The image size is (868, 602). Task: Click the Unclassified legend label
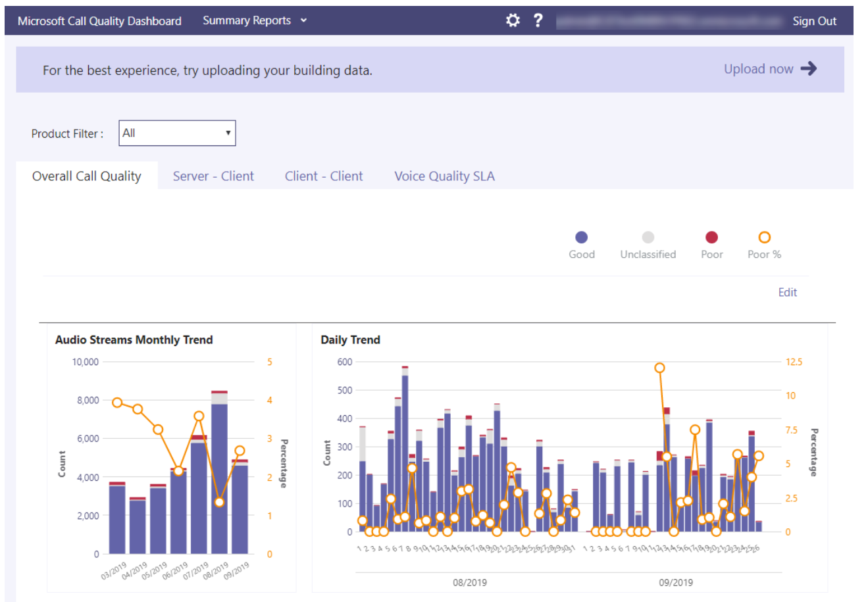(x=648, y=255)
